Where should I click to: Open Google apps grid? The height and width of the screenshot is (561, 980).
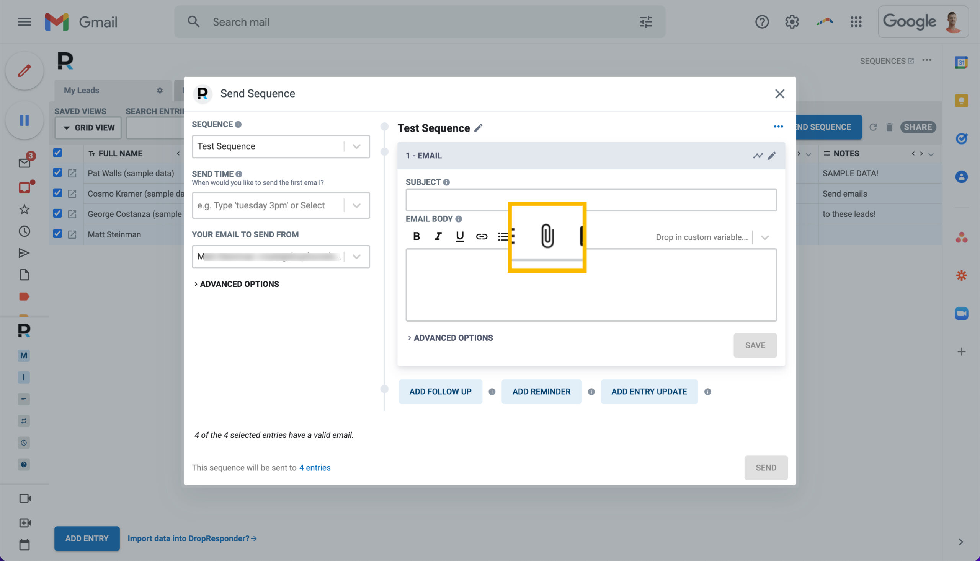[x=856, y=21]
